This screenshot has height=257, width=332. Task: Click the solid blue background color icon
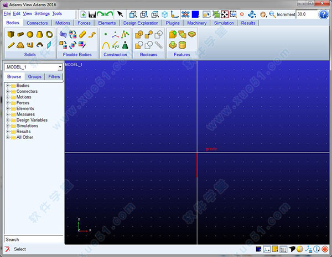pyautogui.click(x=196, y=14)
